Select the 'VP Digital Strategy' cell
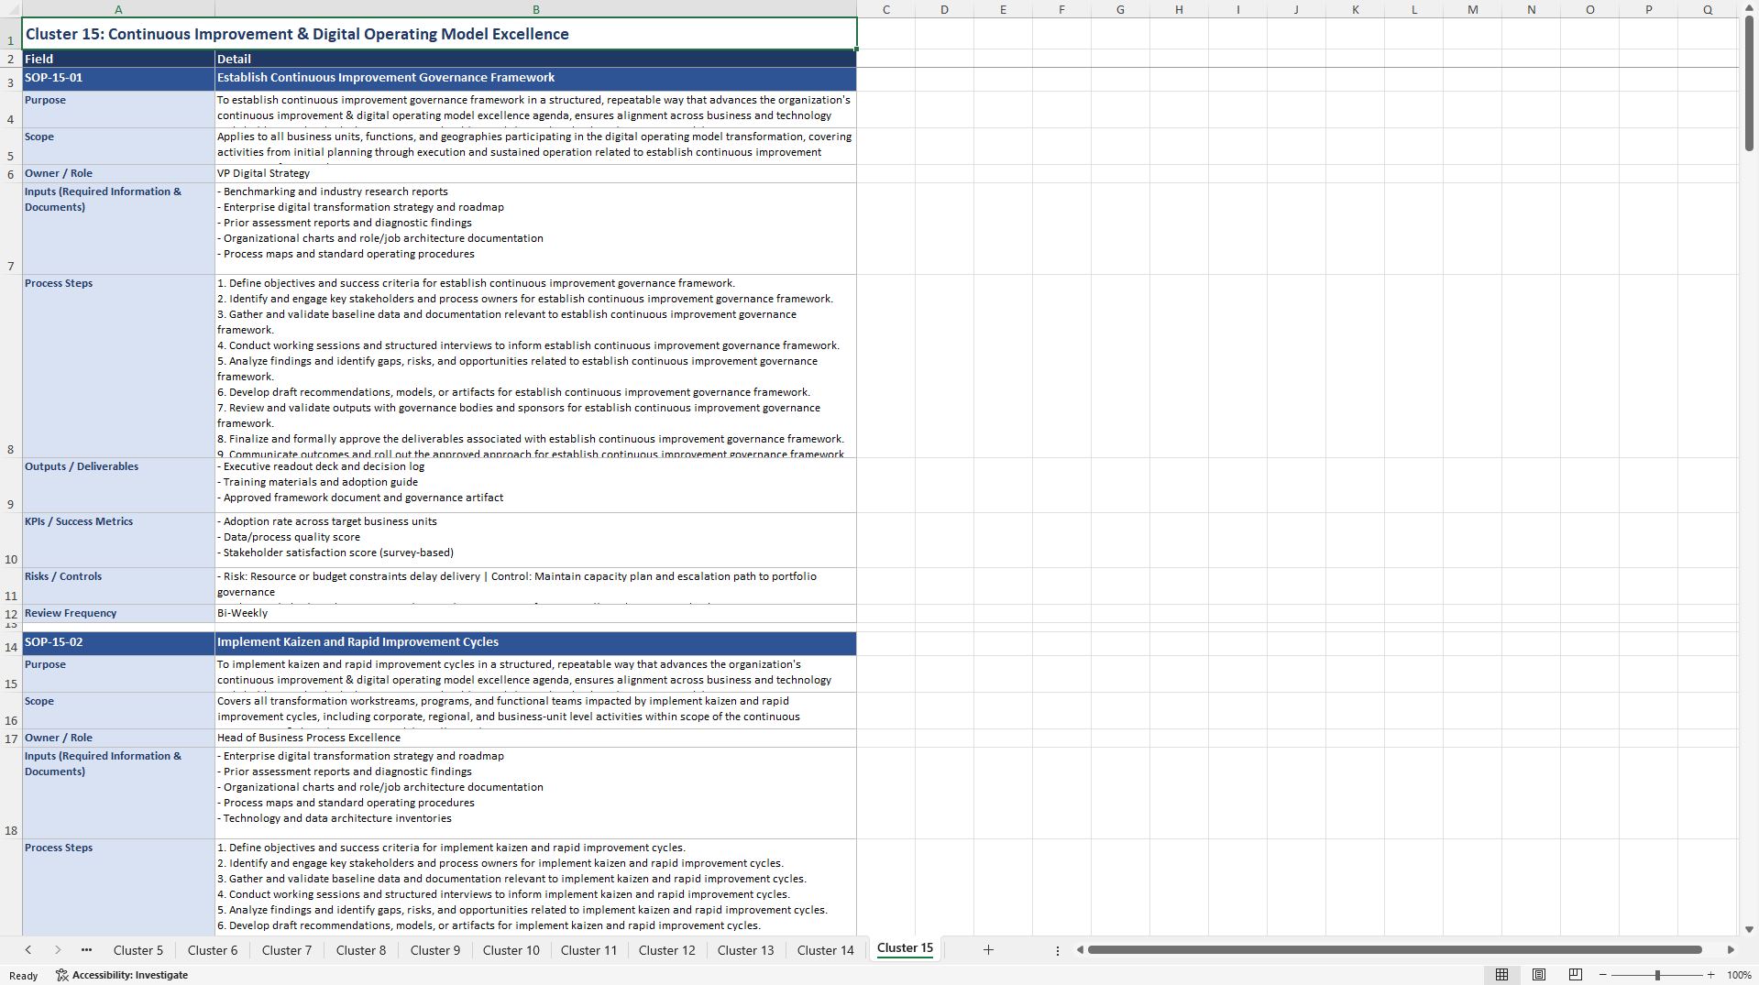Screen dimensions: 1759x985 [x=536, y=173]
